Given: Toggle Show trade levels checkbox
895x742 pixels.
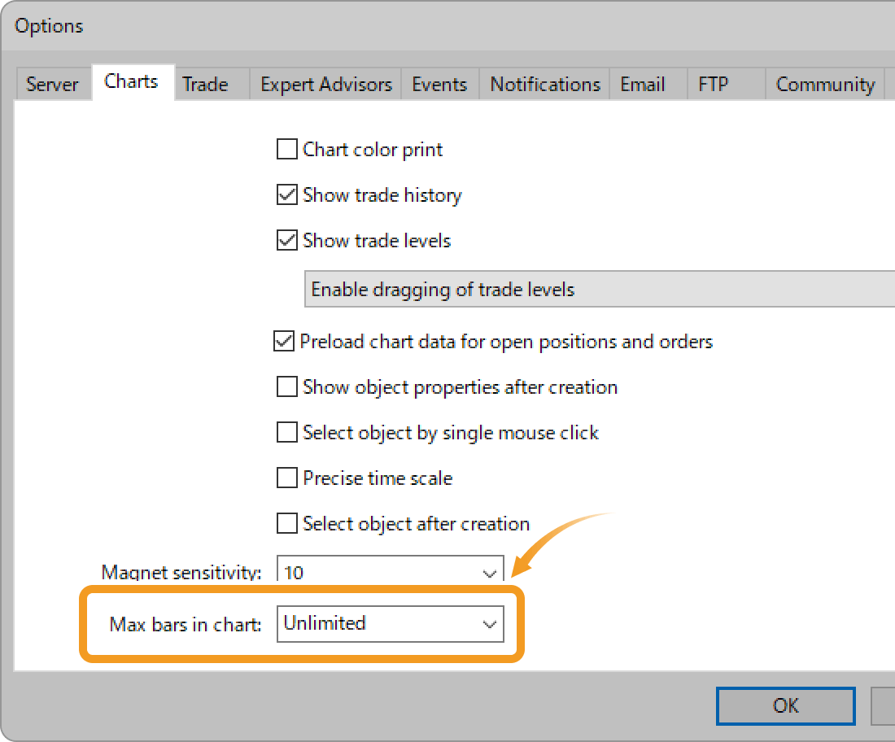Looking at the screenshot, I should click(x=286, y=240).
